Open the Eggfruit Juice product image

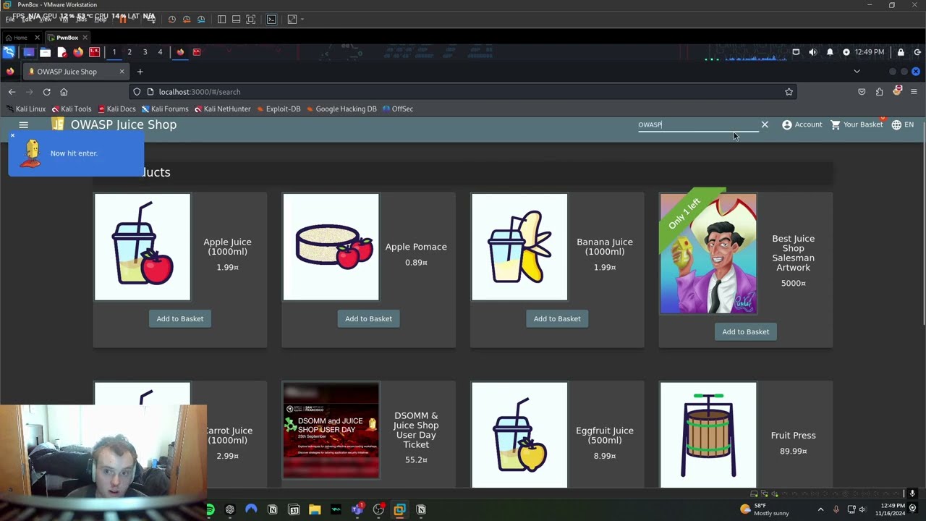pos(519,435)
